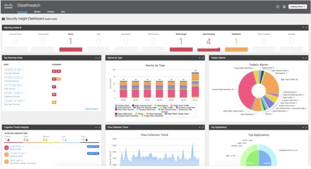Click the blue segment in Top Applications chart
The width and height of the screenshot is (311, 169).
point(265,159)
